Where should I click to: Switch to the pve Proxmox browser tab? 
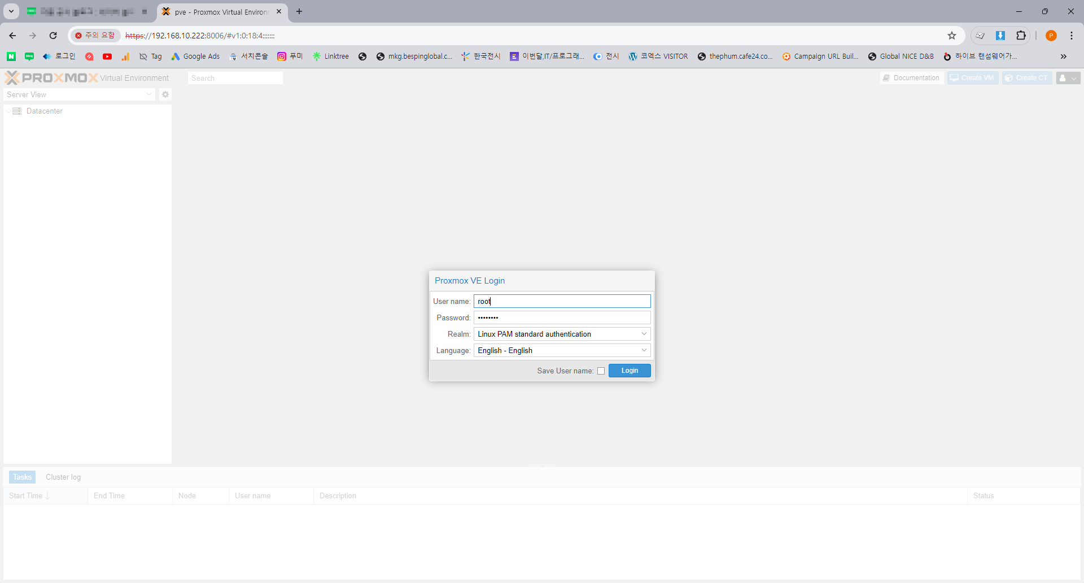221,12
